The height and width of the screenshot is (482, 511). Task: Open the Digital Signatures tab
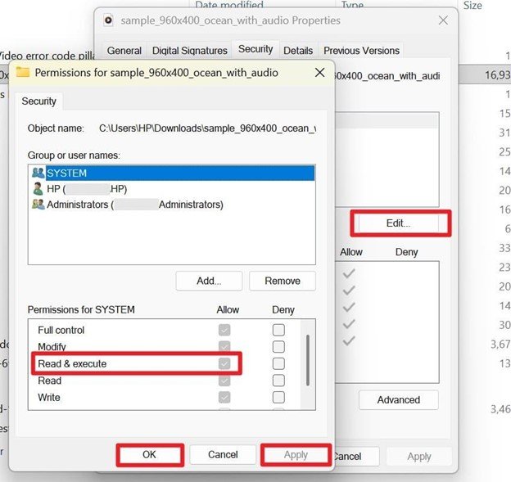point(190,51)
